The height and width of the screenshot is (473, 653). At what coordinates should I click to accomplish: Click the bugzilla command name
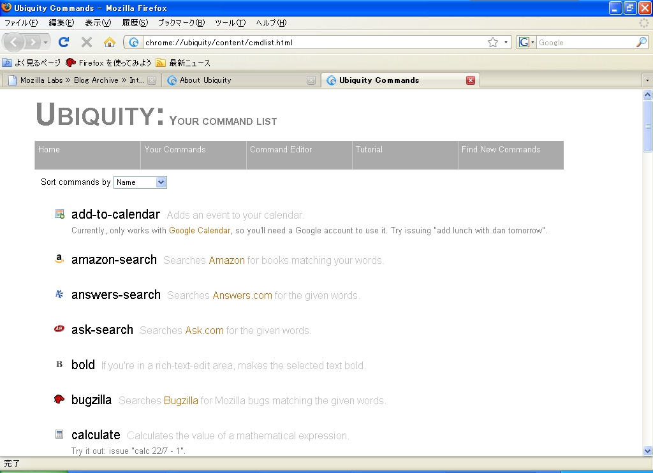coord(92,400)
